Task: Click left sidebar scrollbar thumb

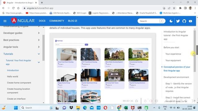Action: pos(43,48)
